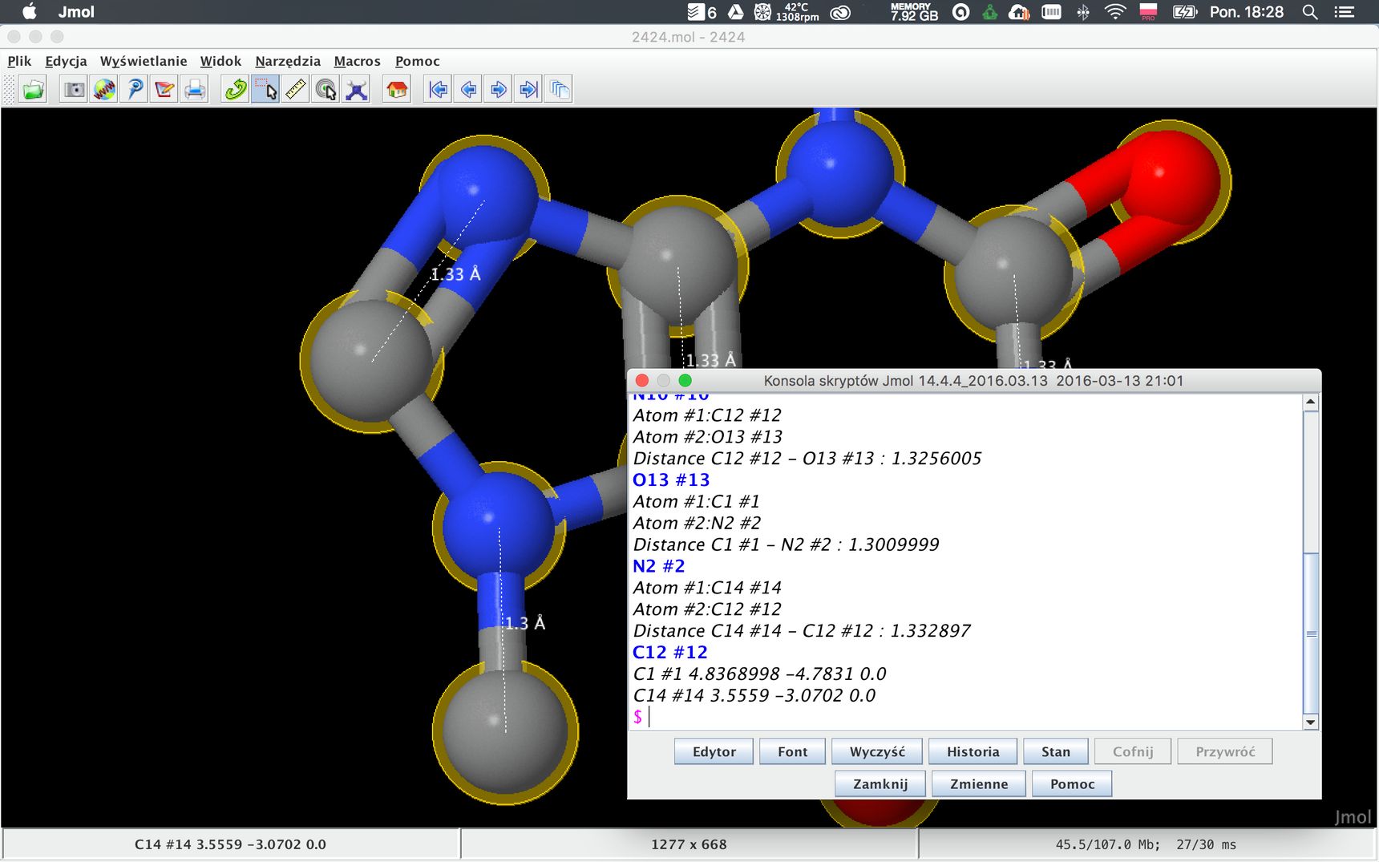Click the console line 'C1 #1 4.8368998 -4.7831 0.0'
The image size is (1379, 862).
coord(759,674)
